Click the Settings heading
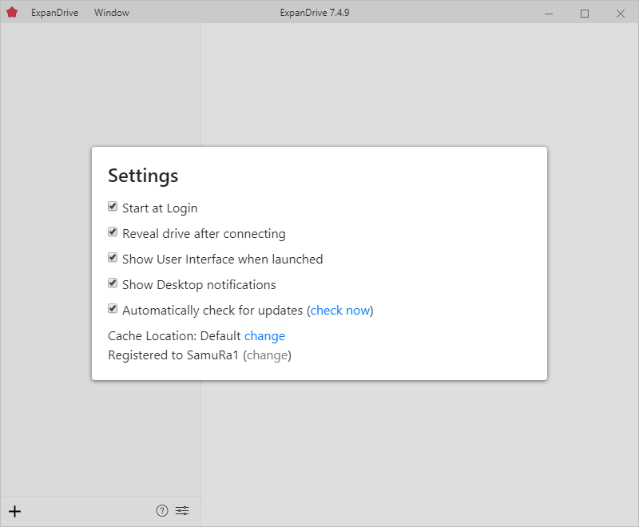Image resolution: width=639 pixels, height=527 pixels. click(x=143, y=176)
